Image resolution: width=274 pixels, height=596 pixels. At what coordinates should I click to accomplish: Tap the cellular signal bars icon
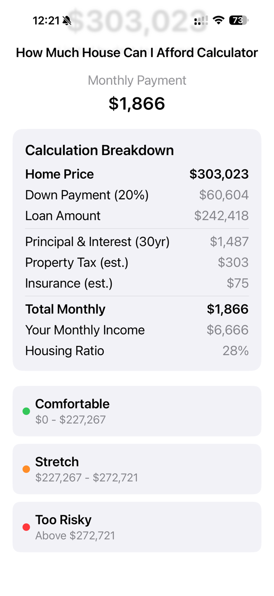click(x=200, y=20)
